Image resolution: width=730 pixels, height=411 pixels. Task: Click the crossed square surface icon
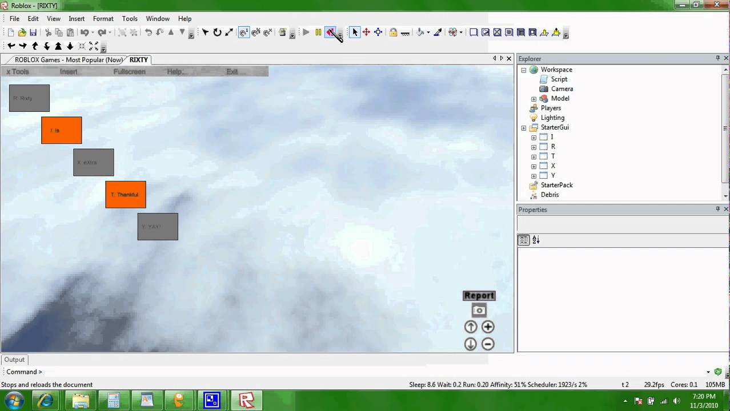click(497, 33)
